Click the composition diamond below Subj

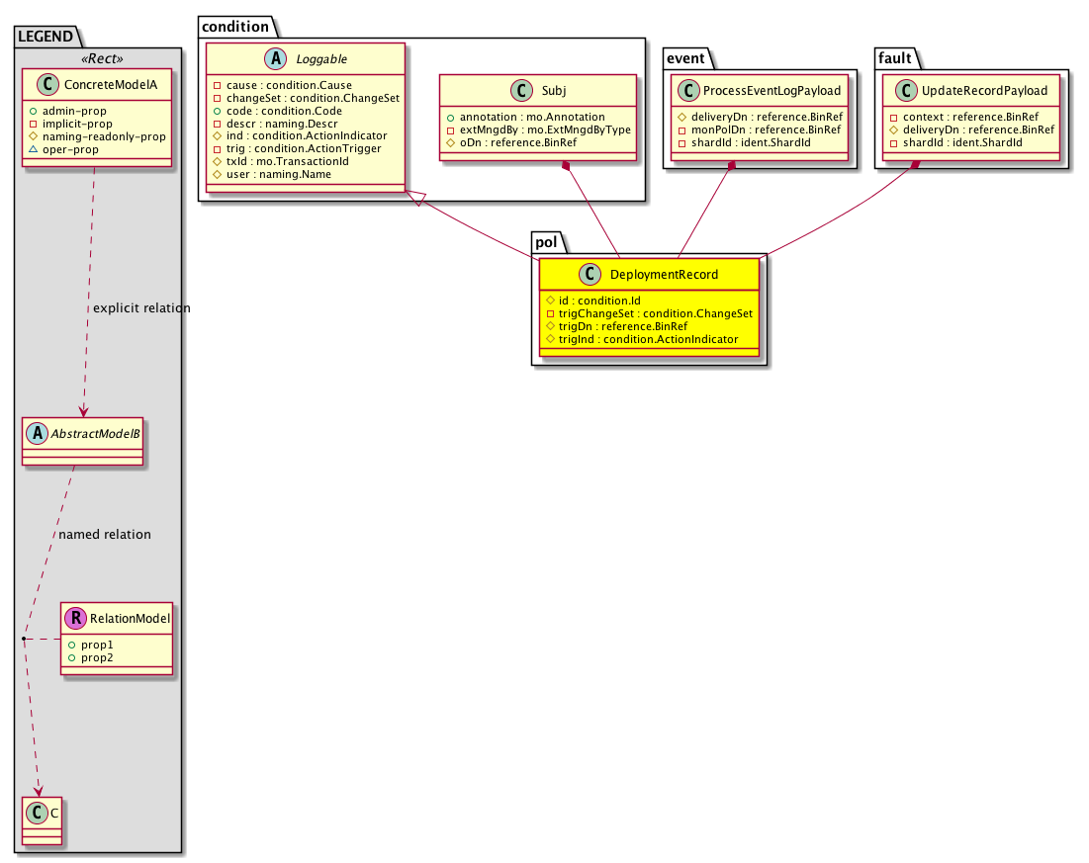pos(567,166)
